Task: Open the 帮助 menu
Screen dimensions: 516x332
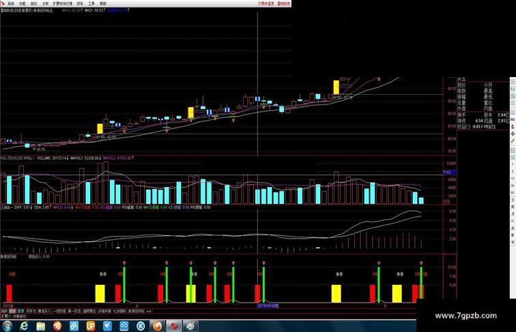Action: coord(103,3)
